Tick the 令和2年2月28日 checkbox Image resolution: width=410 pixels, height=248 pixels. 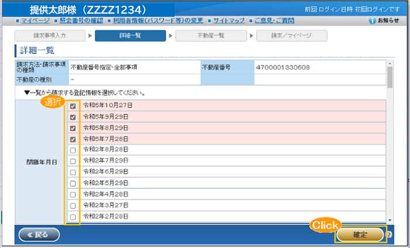point(73,216)
